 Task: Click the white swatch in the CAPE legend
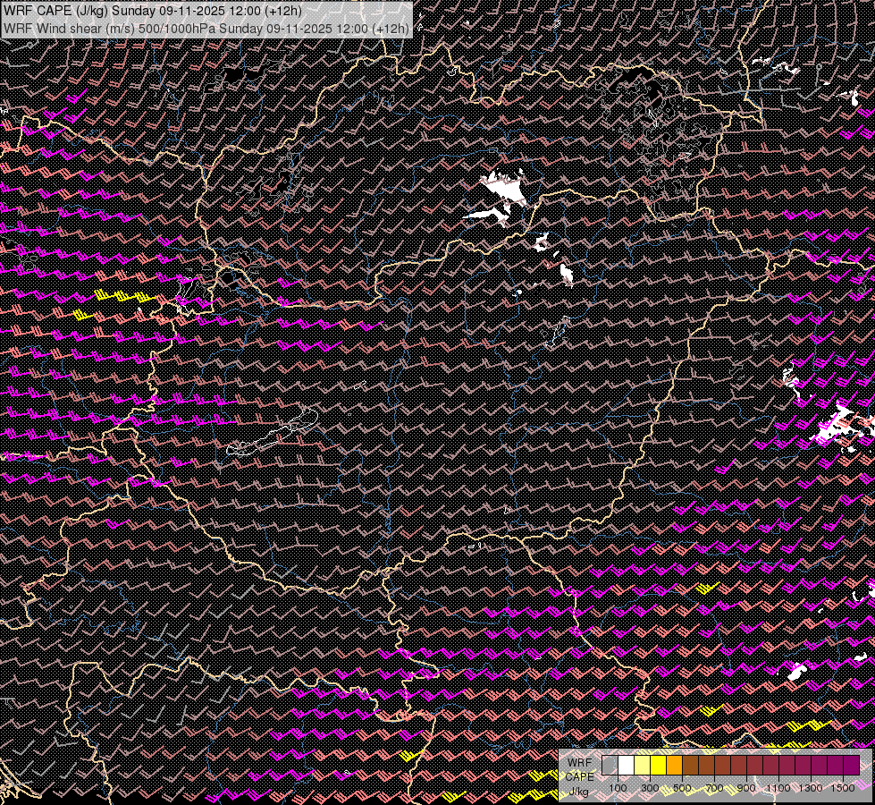point(626,766)
